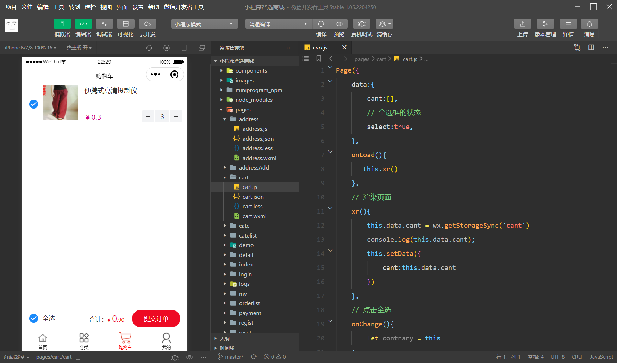Open project details (详情)
The width and height of the screenshot is (617, 363).
tap(568, 24)
